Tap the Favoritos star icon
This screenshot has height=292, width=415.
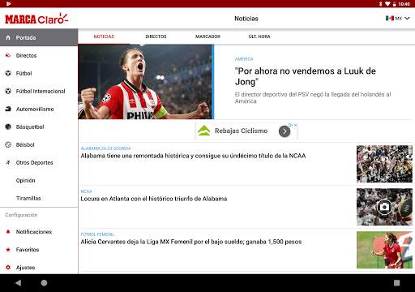click(8, 250)
